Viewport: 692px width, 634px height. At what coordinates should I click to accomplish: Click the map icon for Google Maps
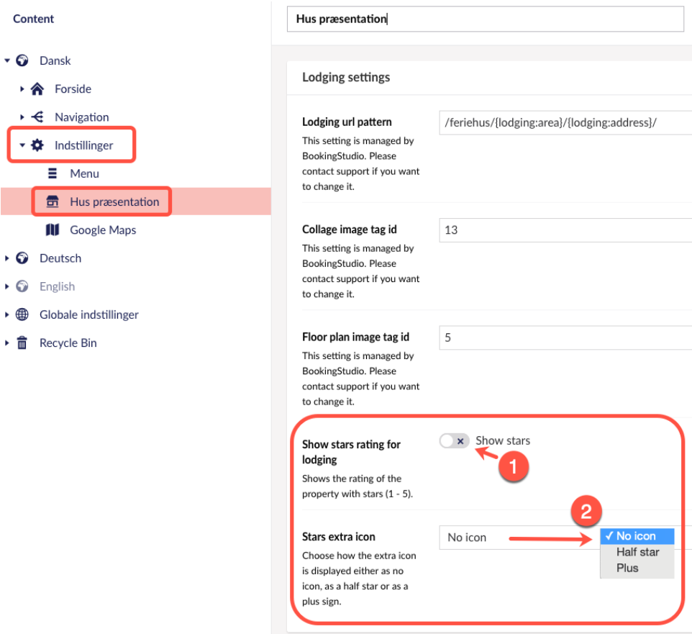click(53, 230)
